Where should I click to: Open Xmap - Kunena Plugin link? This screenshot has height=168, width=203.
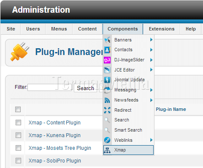pyautogui.click(x=54, y=135)
